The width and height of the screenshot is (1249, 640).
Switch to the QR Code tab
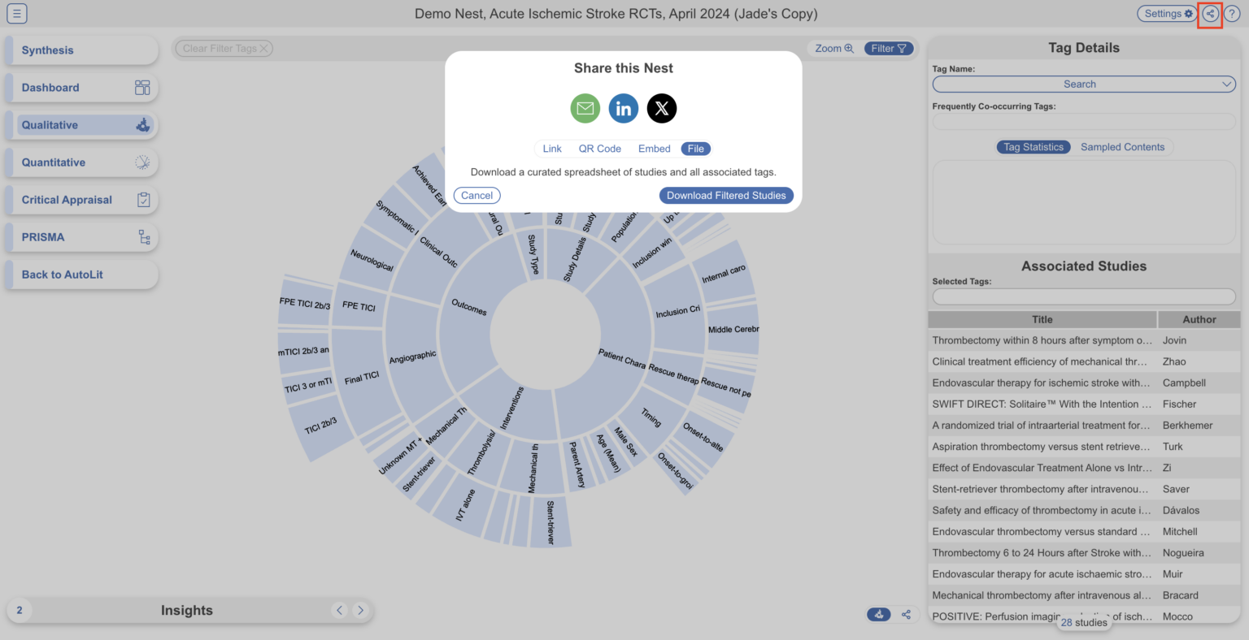pos(599,149)
